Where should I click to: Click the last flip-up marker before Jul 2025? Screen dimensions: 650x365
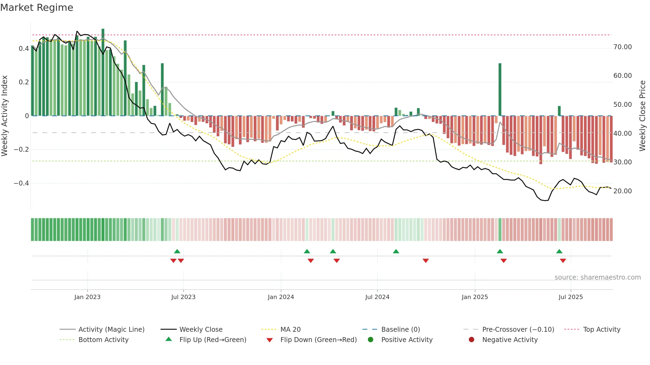(x=559, y=251)
